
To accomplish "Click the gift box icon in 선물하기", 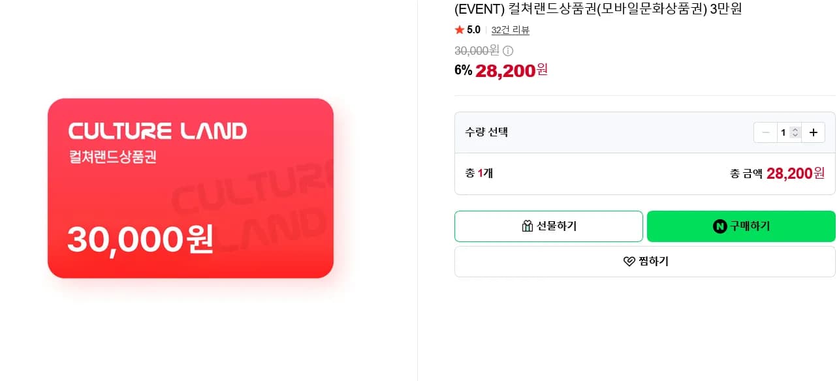I will pos(528,226).
